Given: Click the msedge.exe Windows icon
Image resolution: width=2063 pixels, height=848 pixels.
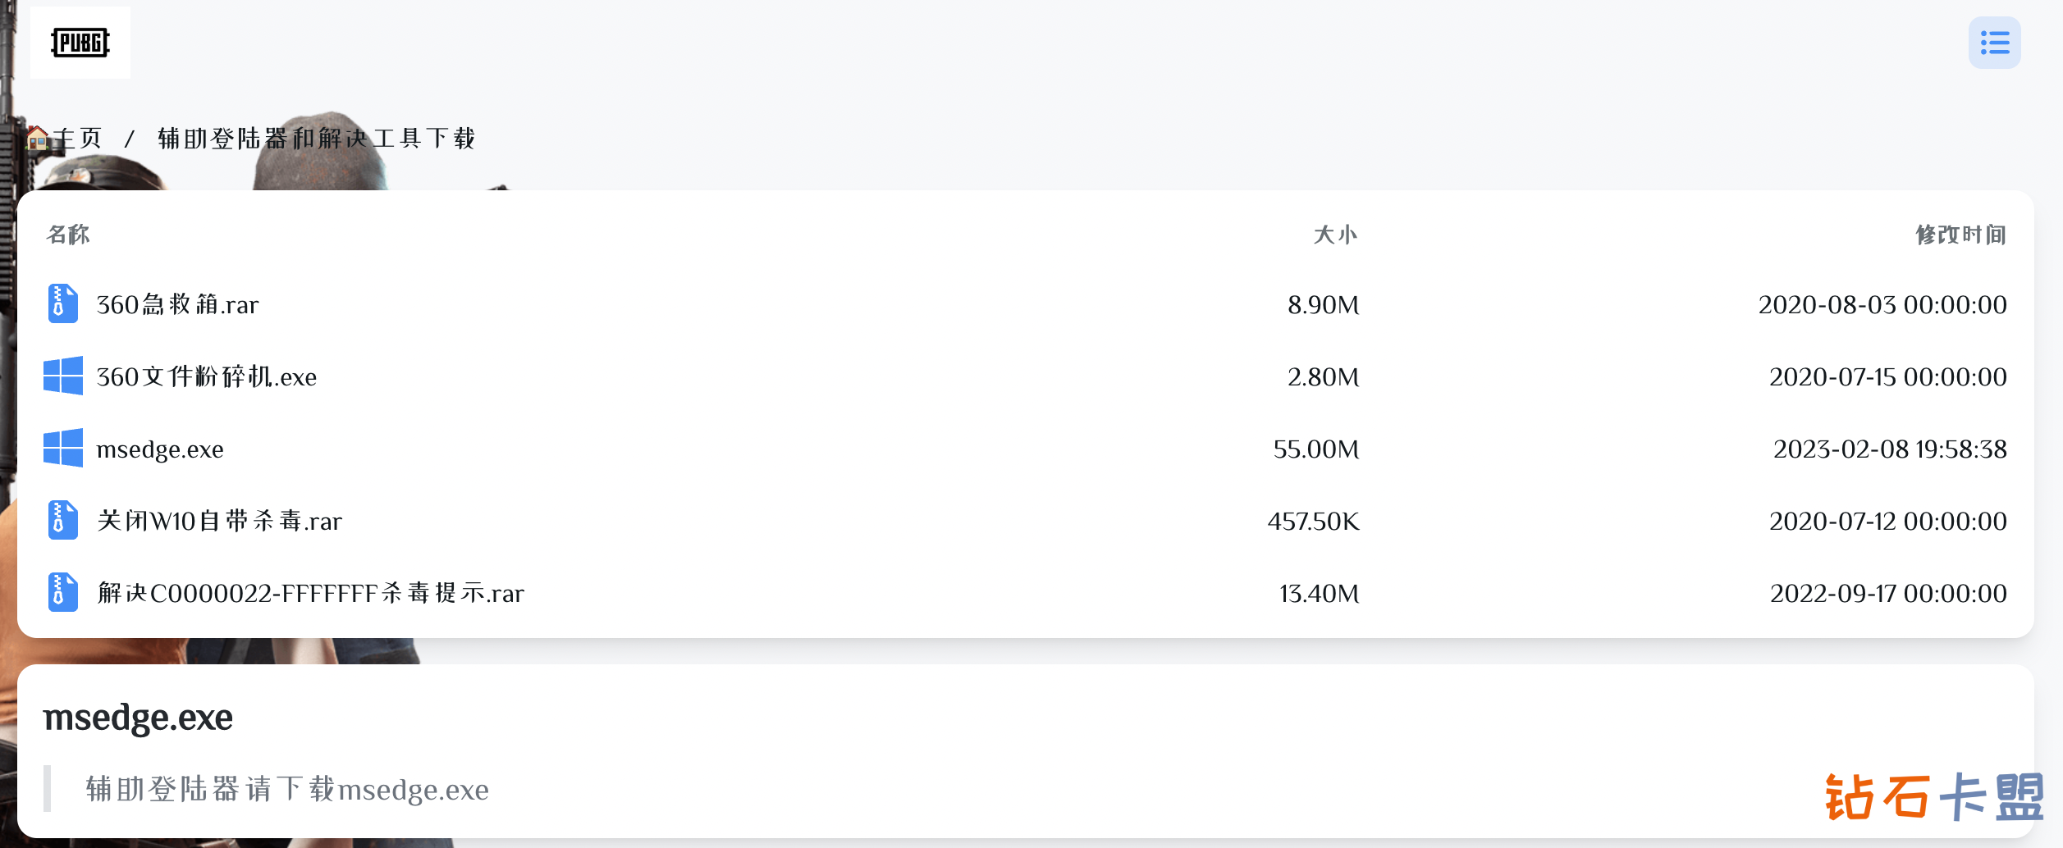Looking at the screenshot, I should coord(62,449).
